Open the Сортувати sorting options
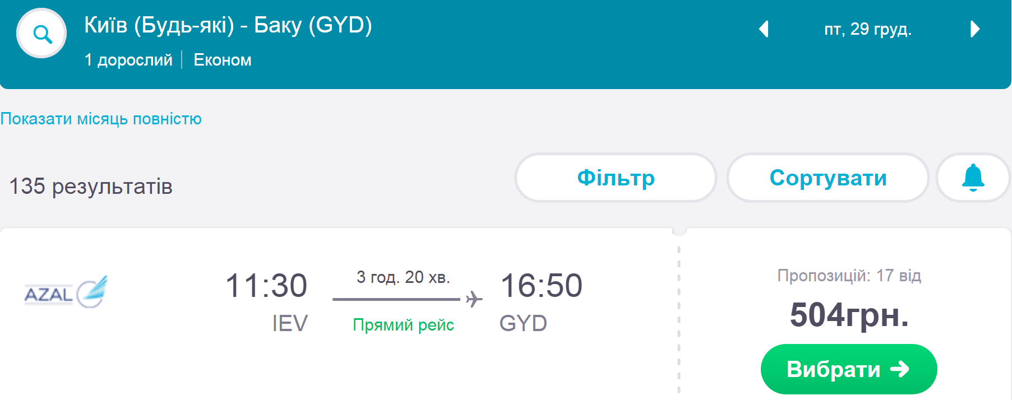1012x400 pixels. pos(828,178)
